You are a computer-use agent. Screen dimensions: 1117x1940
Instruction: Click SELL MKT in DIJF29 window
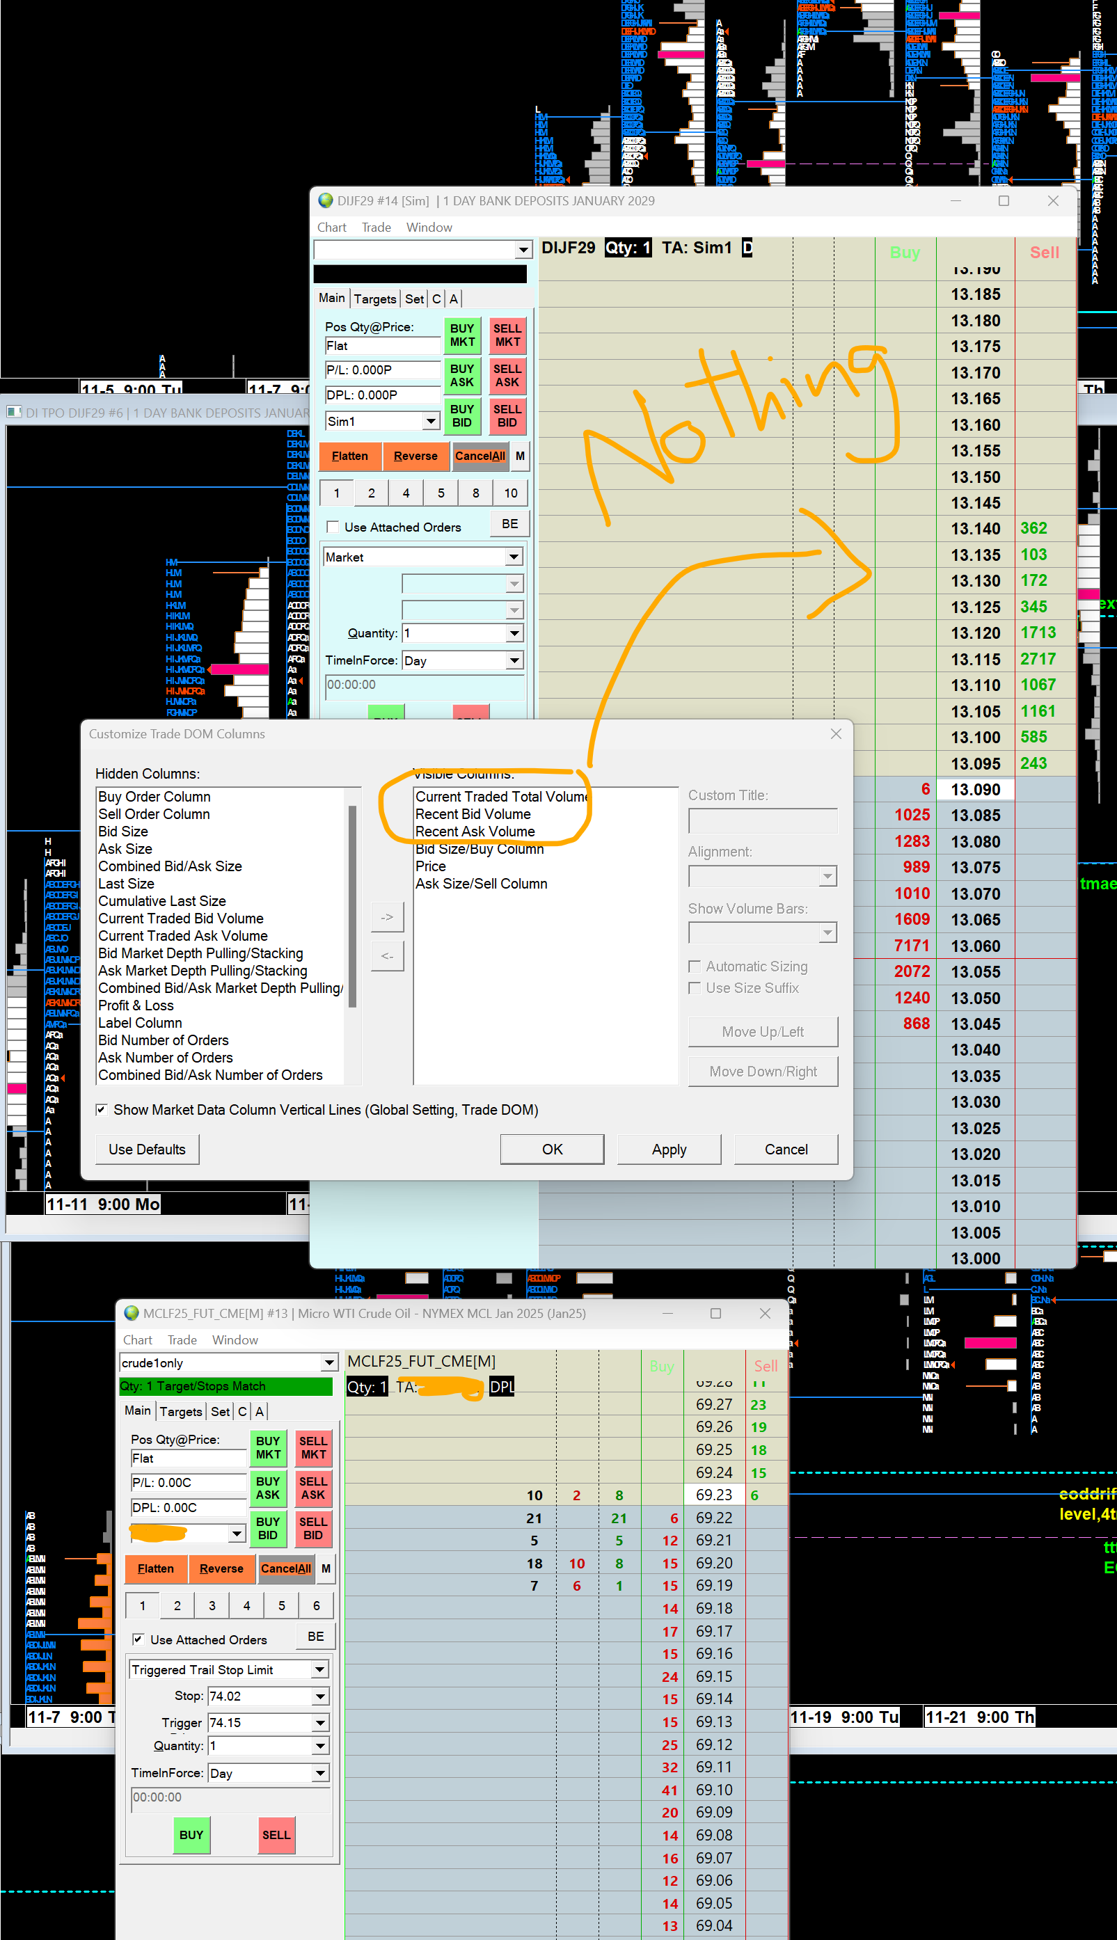tap(507, 335)
